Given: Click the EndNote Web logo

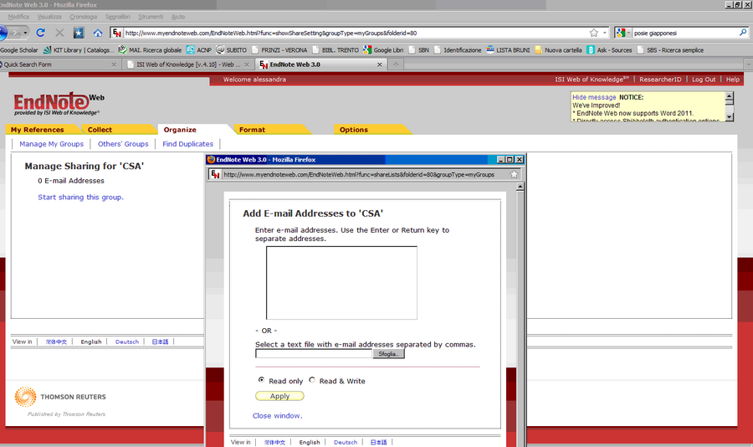Looking at the screenshot, I should (x=57, y=103).
